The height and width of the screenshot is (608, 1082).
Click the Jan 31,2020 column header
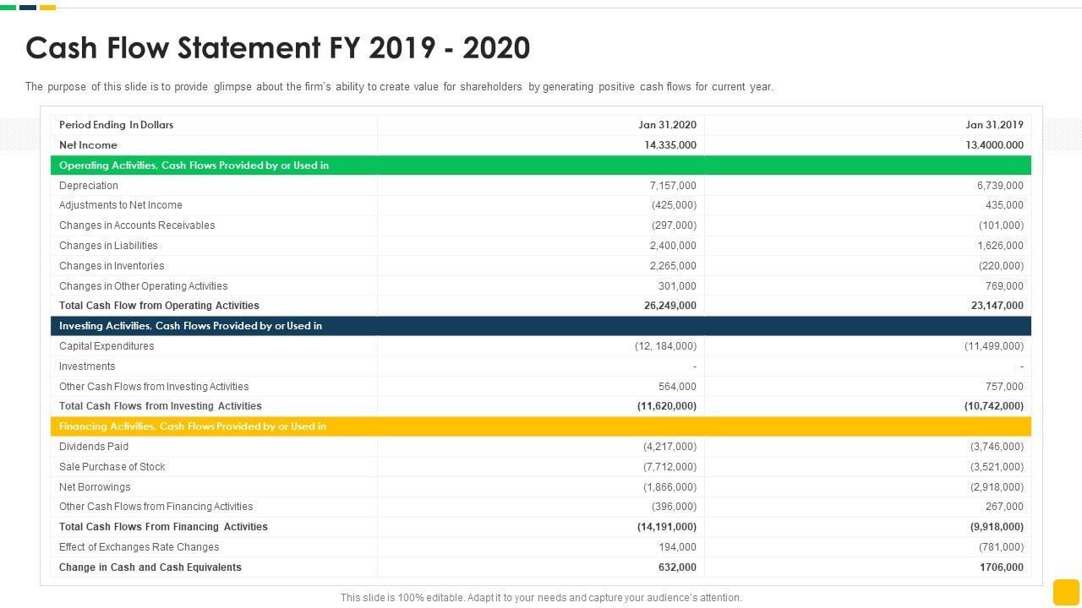click(x=667, y=125)
